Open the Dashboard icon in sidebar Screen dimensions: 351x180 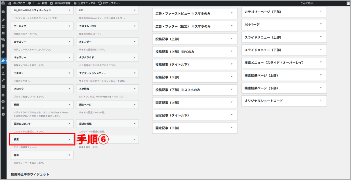pos(3,12)
